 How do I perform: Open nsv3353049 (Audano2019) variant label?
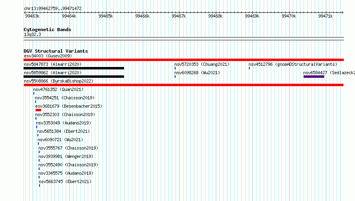pyautogui.click(x=63, y=123)
